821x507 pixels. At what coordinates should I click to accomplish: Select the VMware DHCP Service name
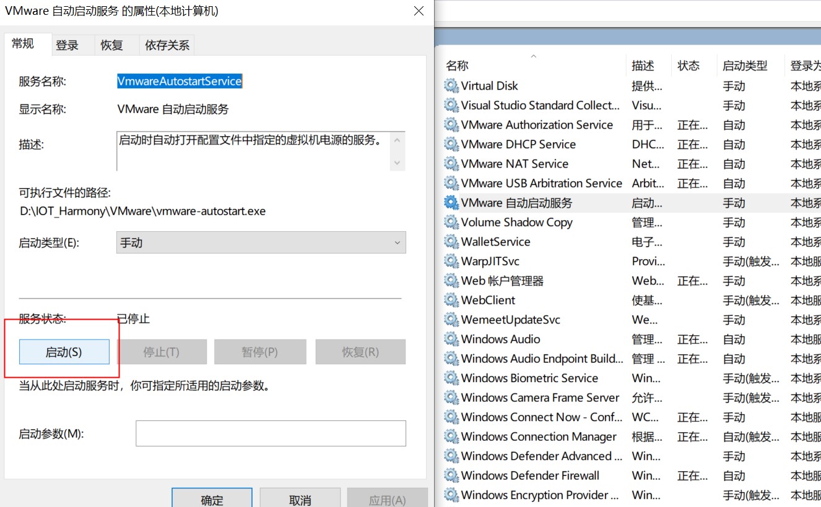pyautogui.click(x=518, y=144)
